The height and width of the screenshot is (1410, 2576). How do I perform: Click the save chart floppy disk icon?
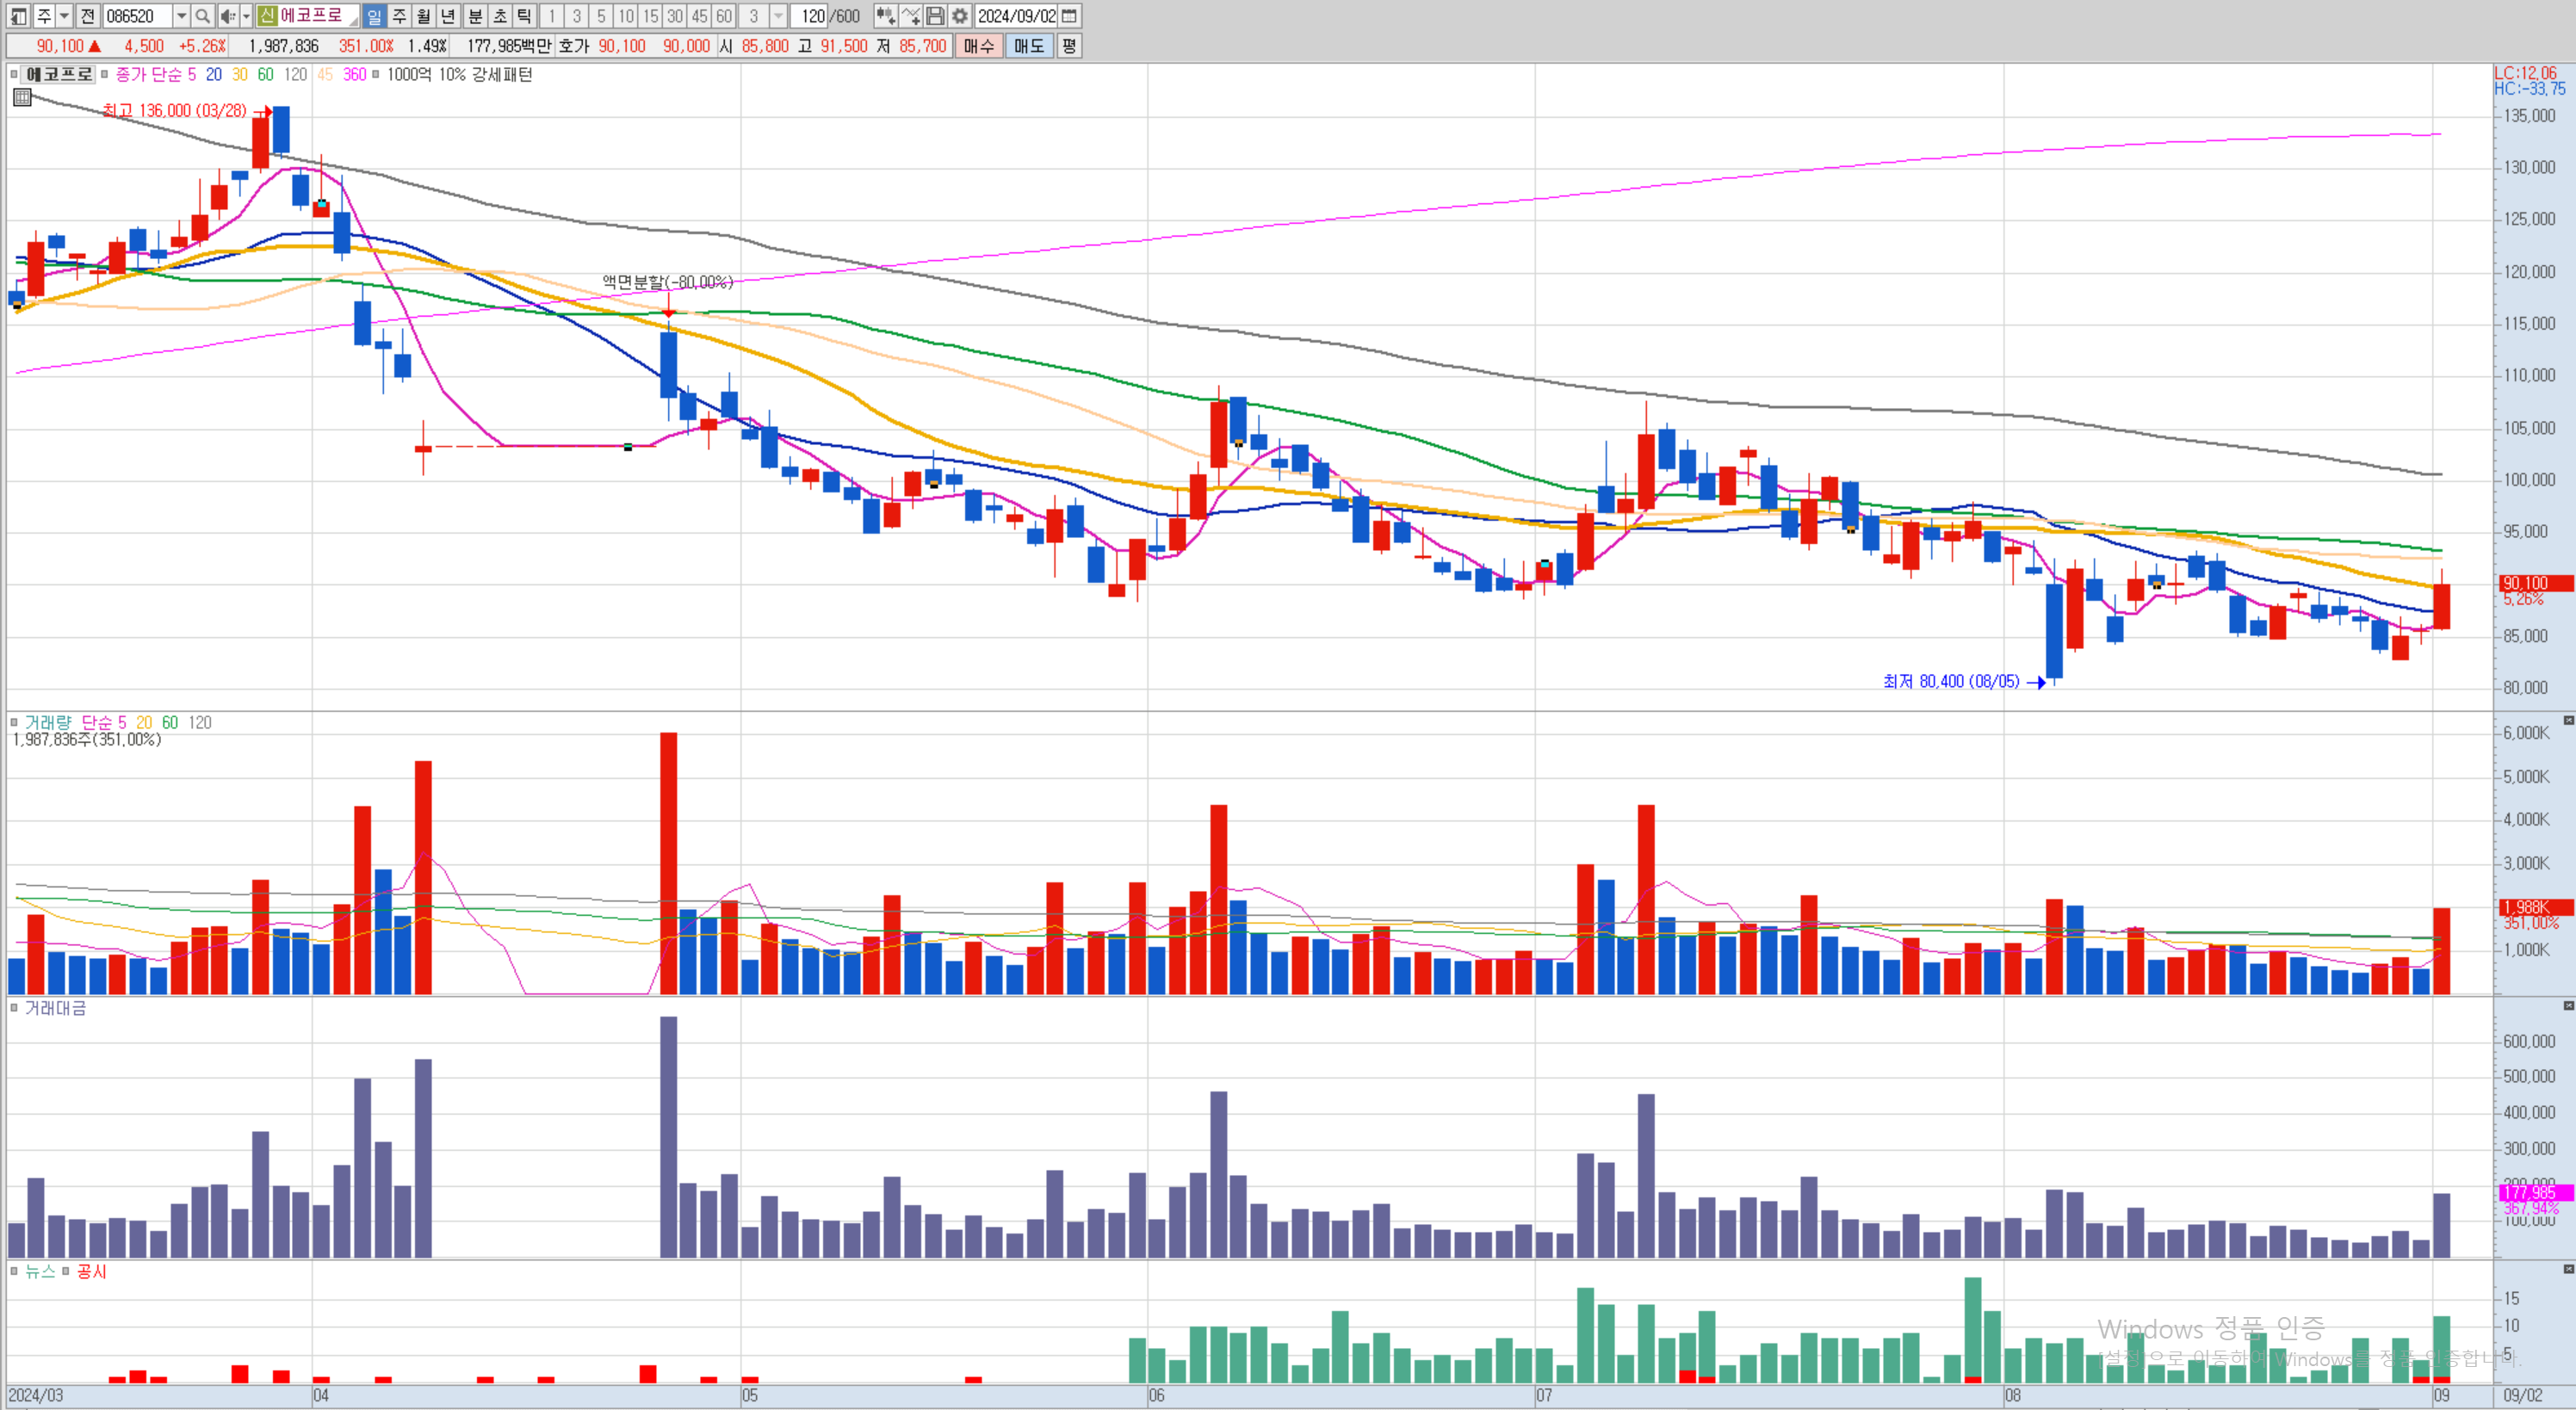pos(935,16)
